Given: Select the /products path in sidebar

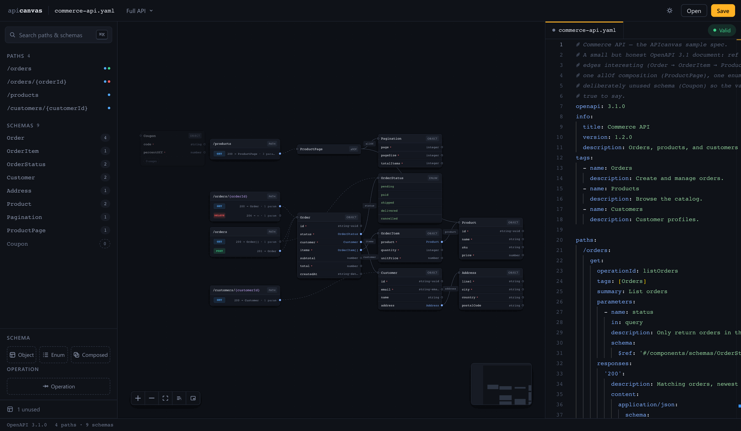Looking at the screenshot, I should coord(59,95).
